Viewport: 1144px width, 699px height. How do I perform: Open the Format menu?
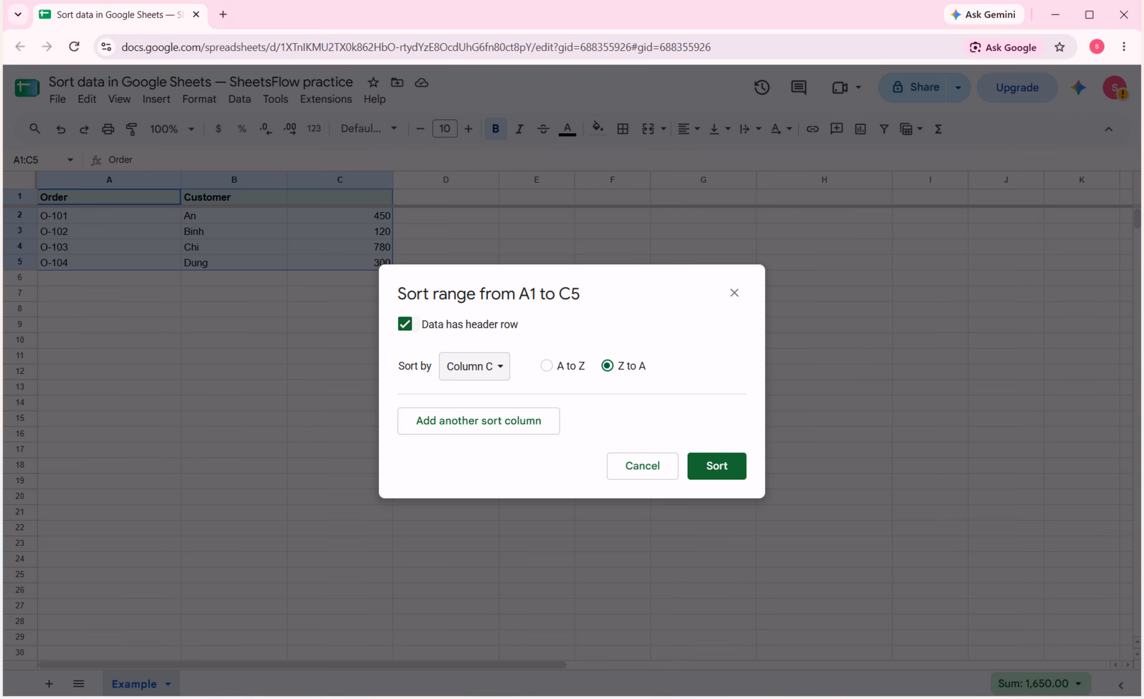199,99
